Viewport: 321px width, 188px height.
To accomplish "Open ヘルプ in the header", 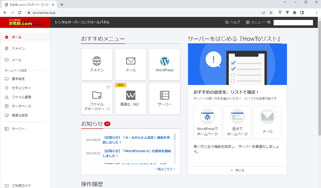I will 233,22.
